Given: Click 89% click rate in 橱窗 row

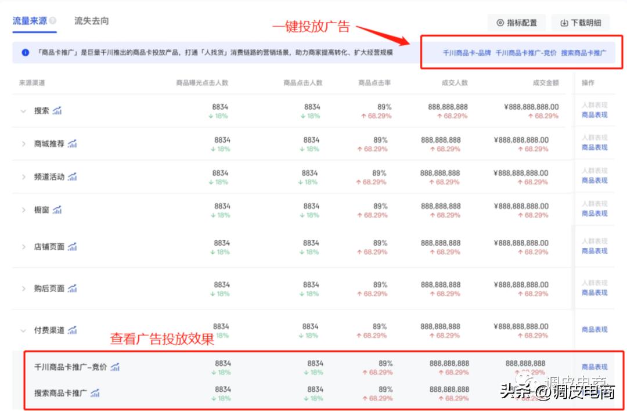Looking at the screenshot, I should click(x=380, y=206).
